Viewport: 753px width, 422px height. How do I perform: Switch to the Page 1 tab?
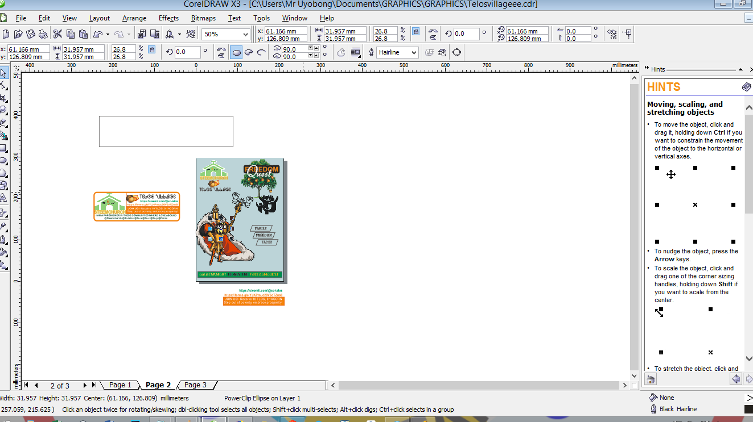(x=120, y=385)
